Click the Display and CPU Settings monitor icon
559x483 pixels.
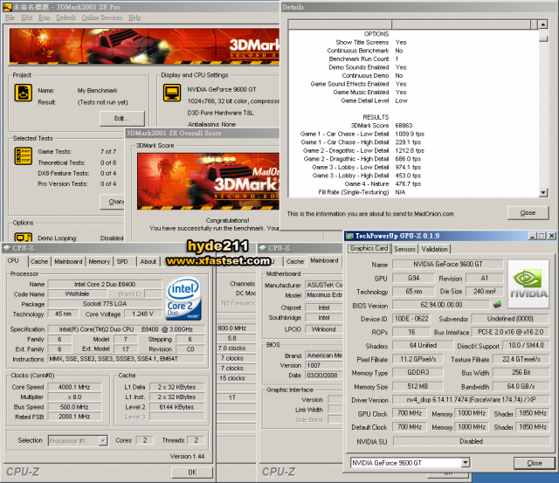(x=172, y=93)
